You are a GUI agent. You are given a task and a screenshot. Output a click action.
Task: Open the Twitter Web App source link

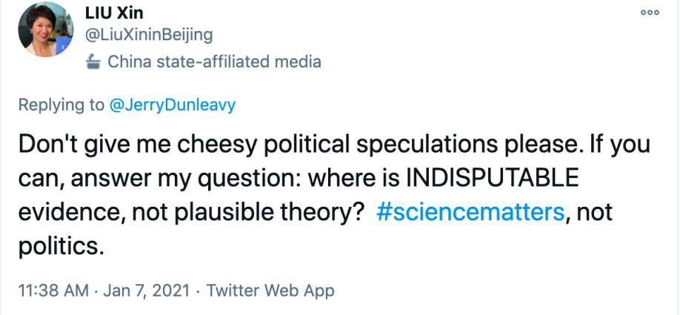pyautogui.click(x=270, y=290)
